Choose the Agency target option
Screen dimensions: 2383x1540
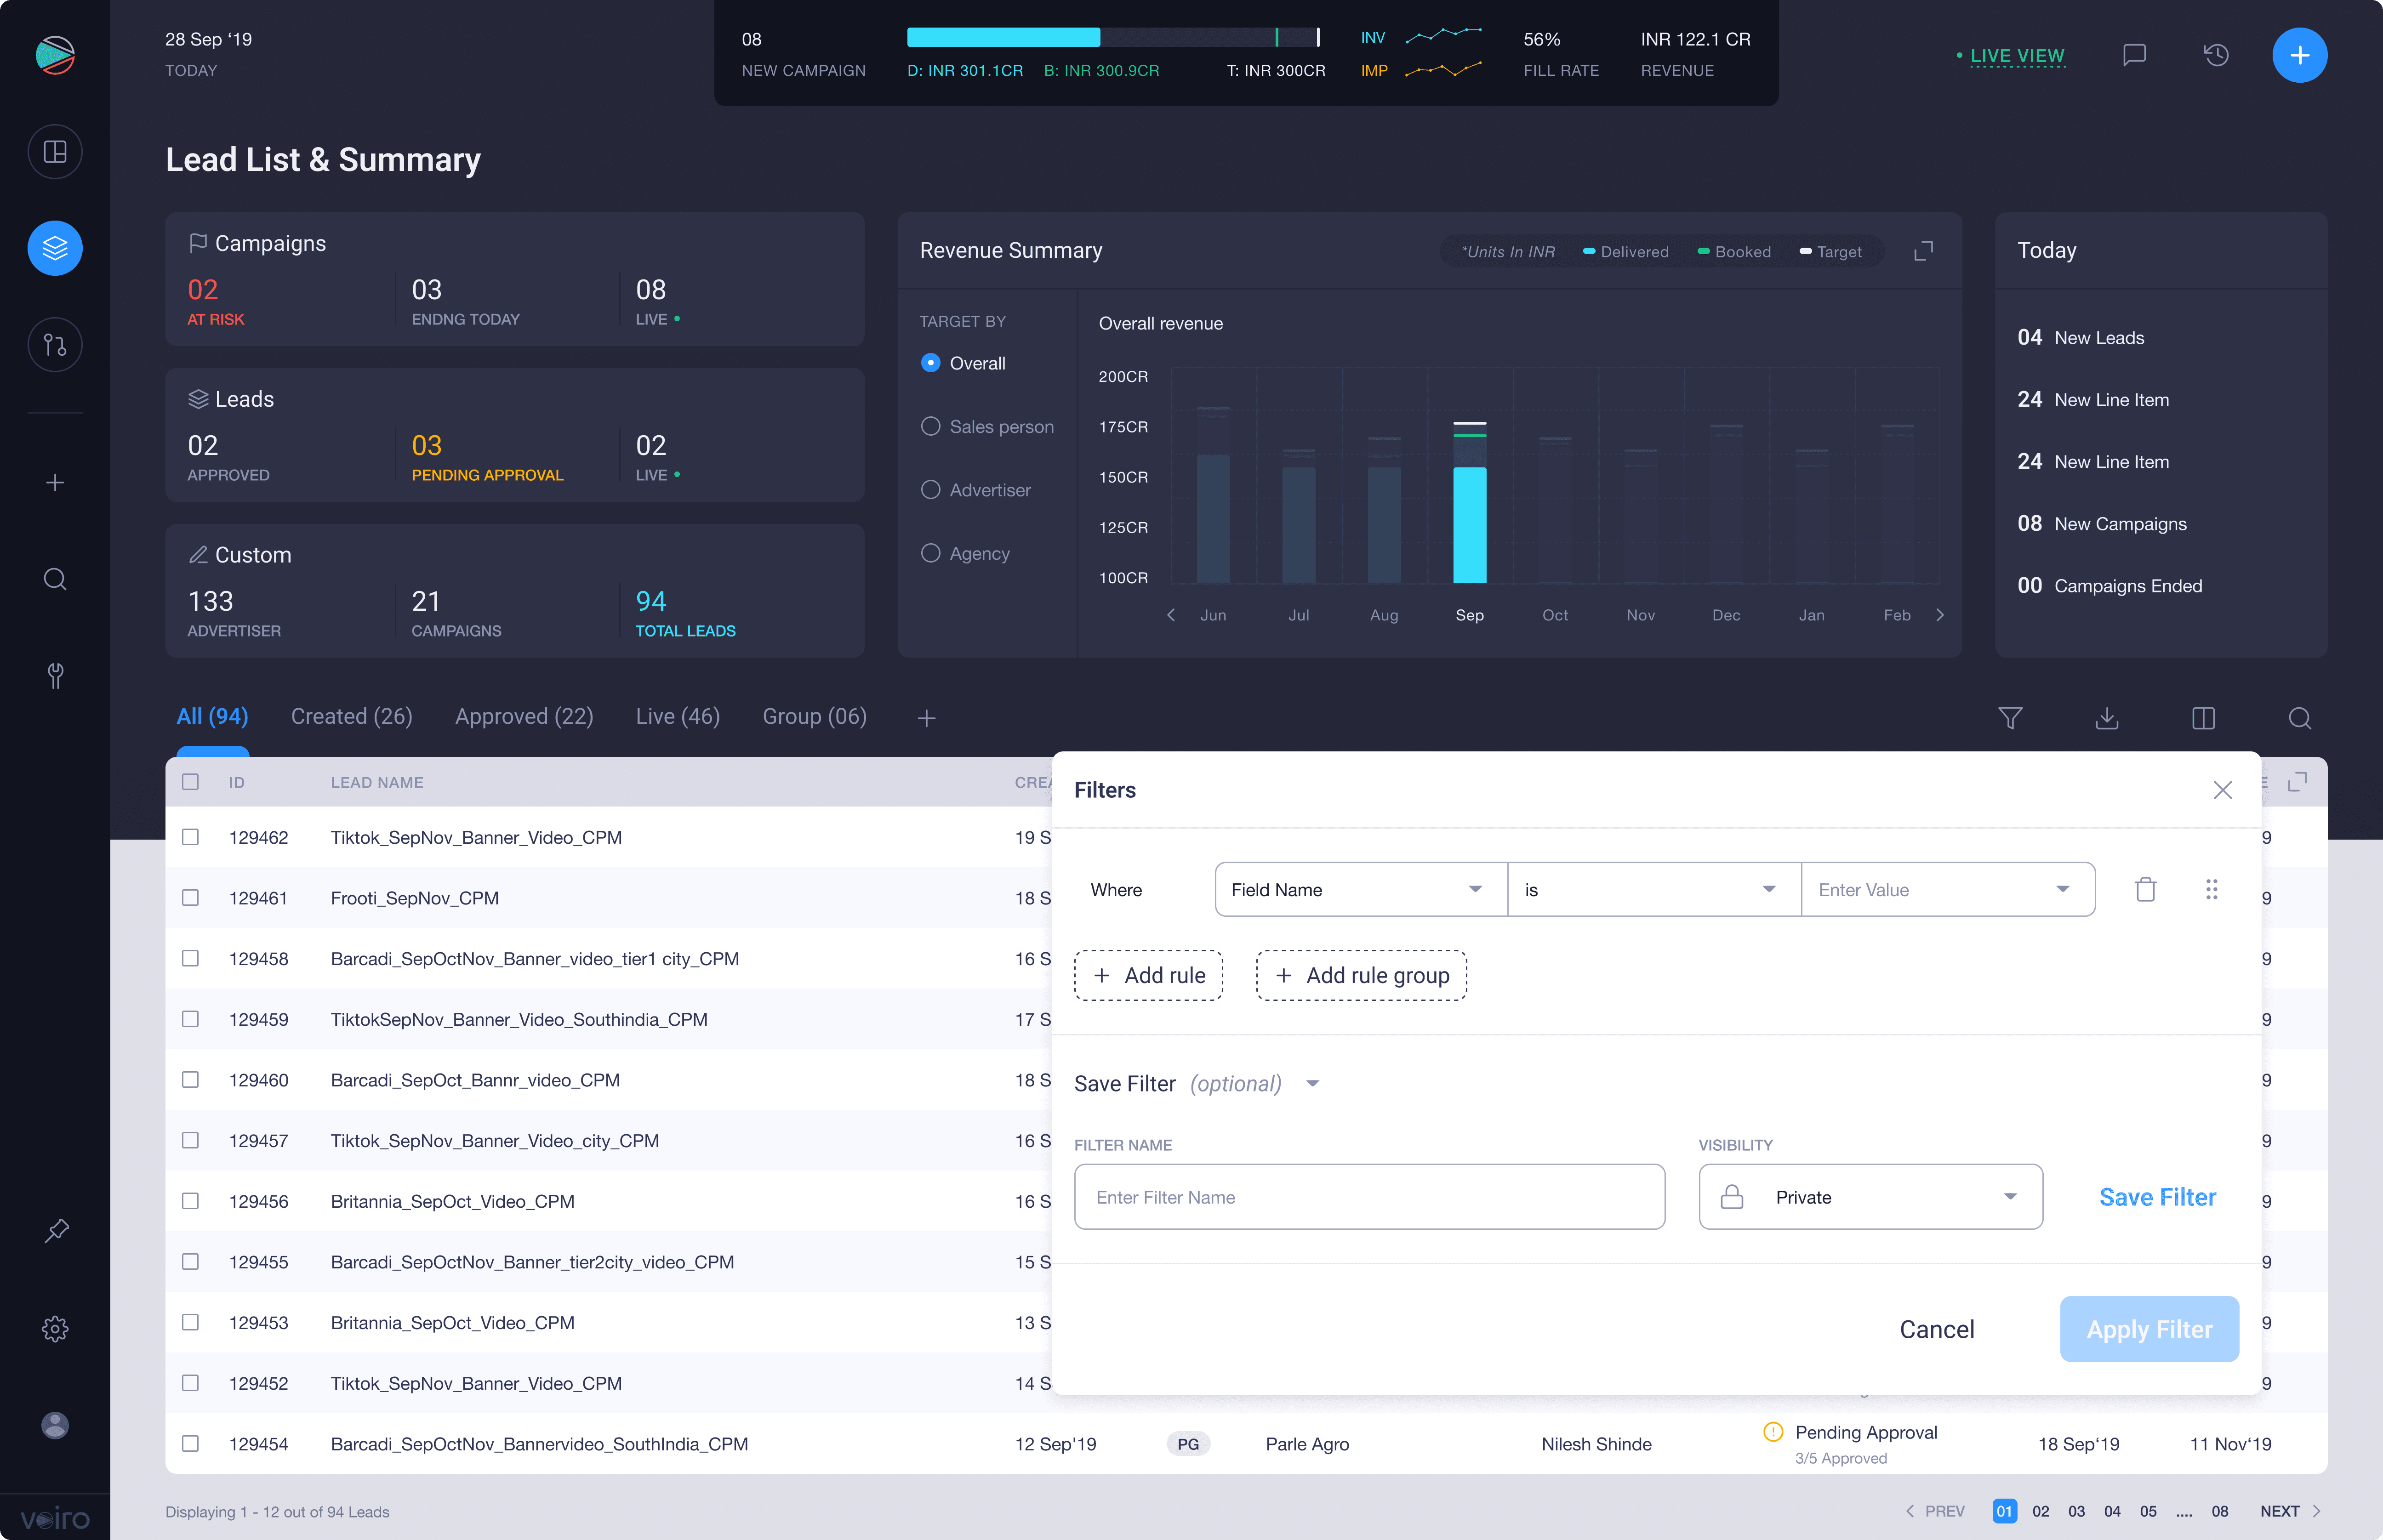(x=930, y=553)
